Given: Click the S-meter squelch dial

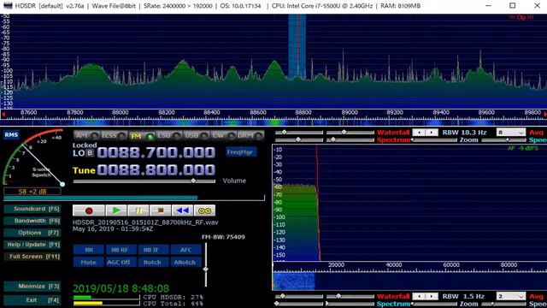Looking at the screenshot, I should [33, 157].
